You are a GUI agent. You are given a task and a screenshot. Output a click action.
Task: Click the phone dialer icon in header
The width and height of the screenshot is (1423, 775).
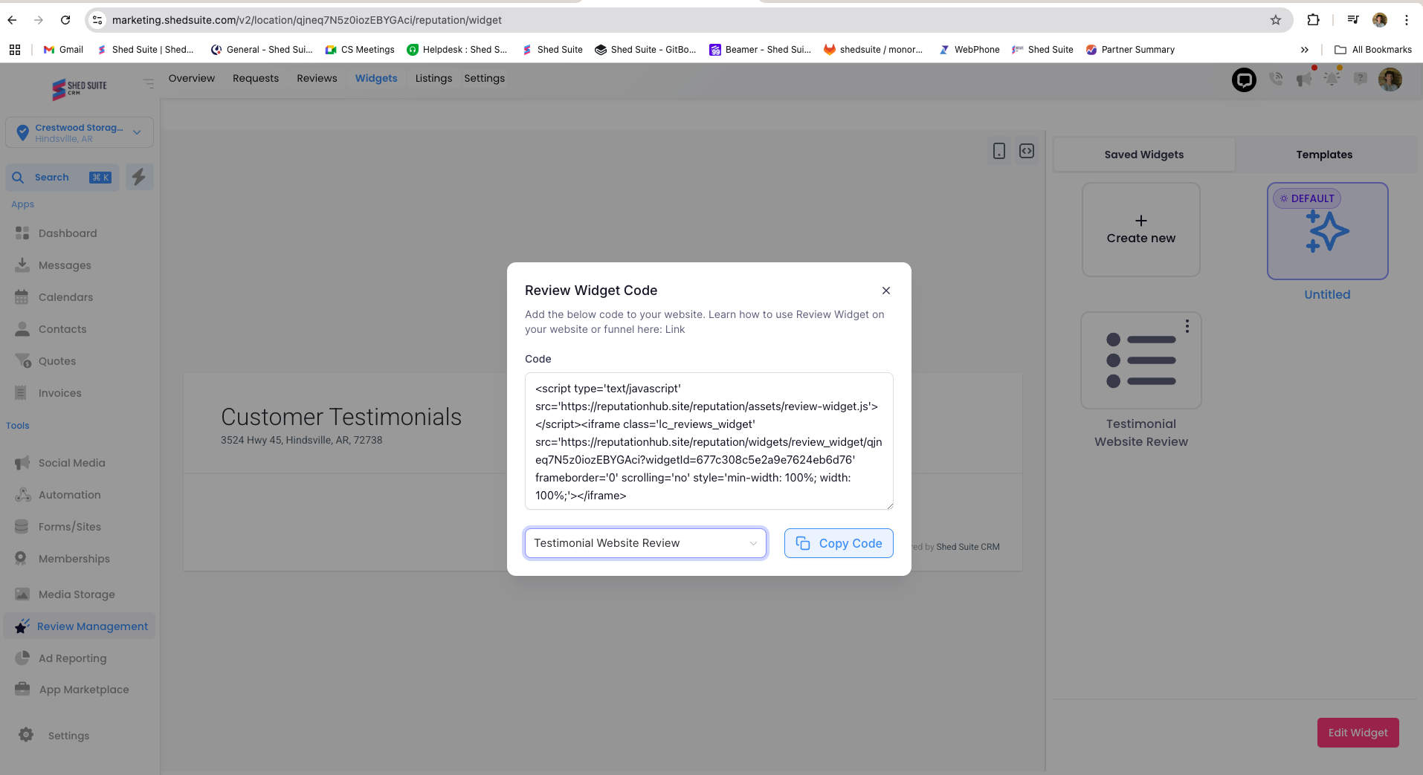1277,78
